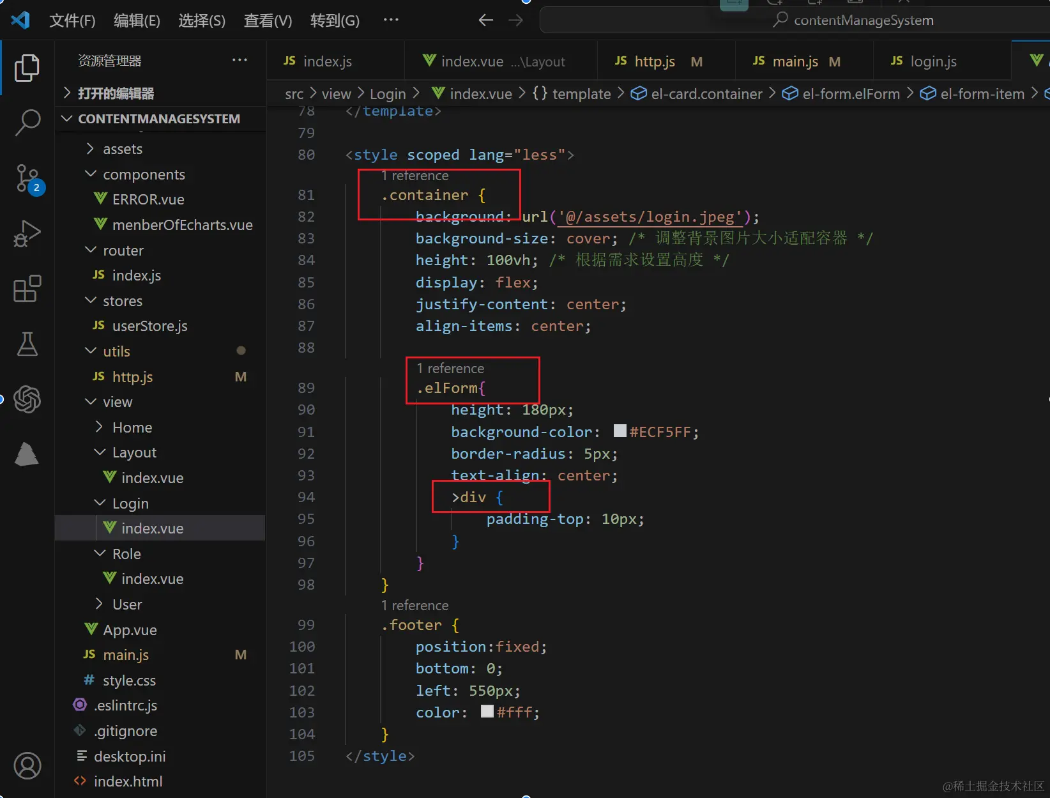Click the contentManageSystem command search box
1050x798 pixels.
795,20
